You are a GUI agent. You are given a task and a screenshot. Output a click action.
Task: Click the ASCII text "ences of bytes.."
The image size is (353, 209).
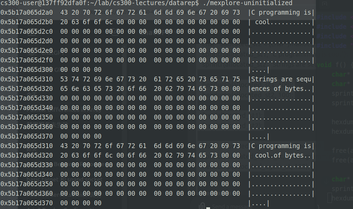tap(281, 89)
